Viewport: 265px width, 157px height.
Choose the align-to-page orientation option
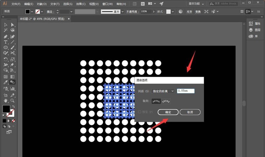click(x=156, y=101)
